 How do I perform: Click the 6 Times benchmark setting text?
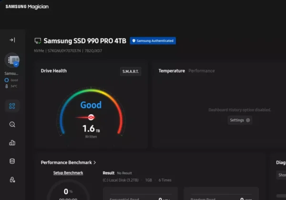click(x=165, y=180)
